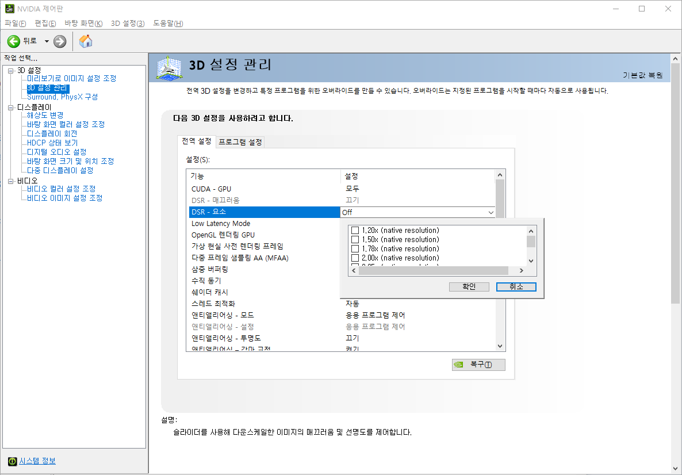
Task: Open the 편집 menu
Action: tap(45, 23)
